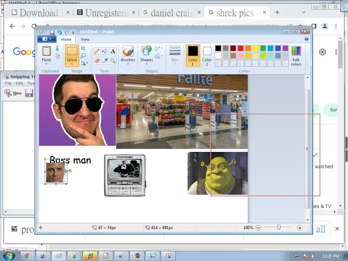The image size is (348, 261).
Task: Switch to the View ribbon tab
Action: [x=85, y=39]
